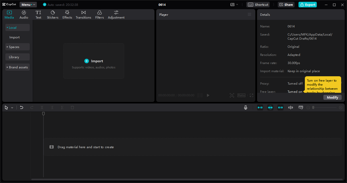Play the preview in the Player

coord(208,95)
